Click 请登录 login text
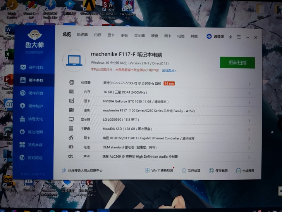 point(219,36)
